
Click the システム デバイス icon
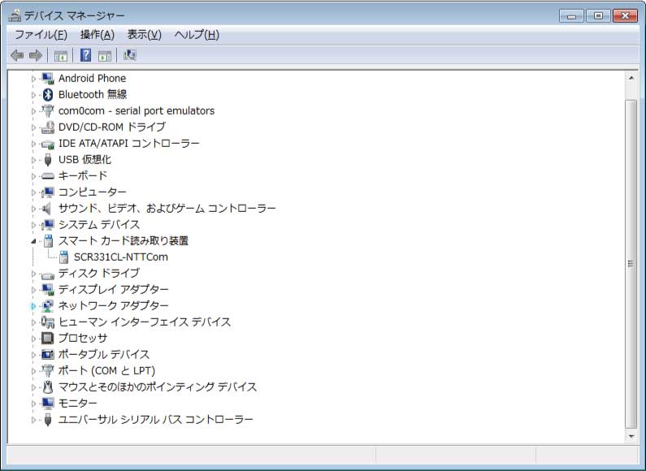pos(48,225)
